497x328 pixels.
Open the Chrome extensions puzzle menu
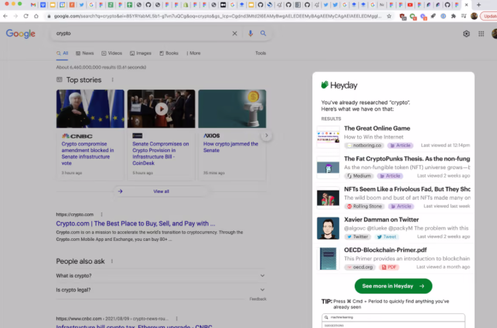[x=453, y=16]
